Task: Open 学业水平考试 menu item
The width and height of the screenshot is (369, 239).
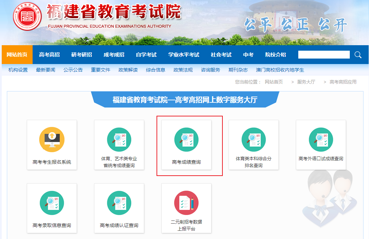Action: pos(184,55)
